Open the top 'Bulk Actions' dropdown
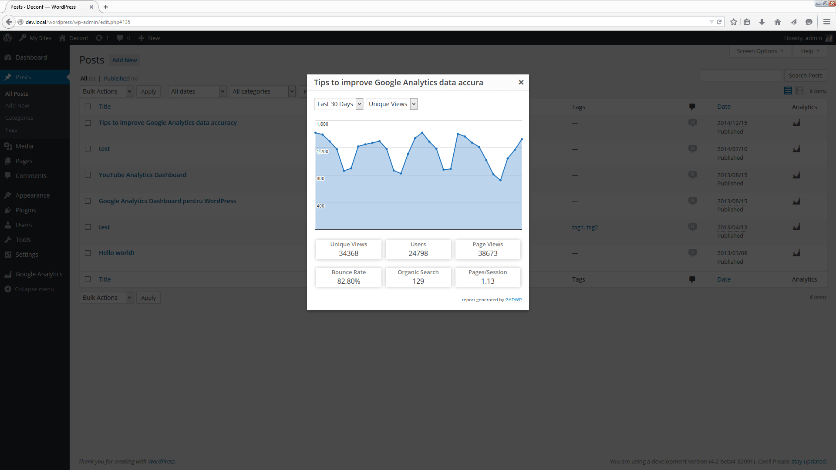 point(107,91)
